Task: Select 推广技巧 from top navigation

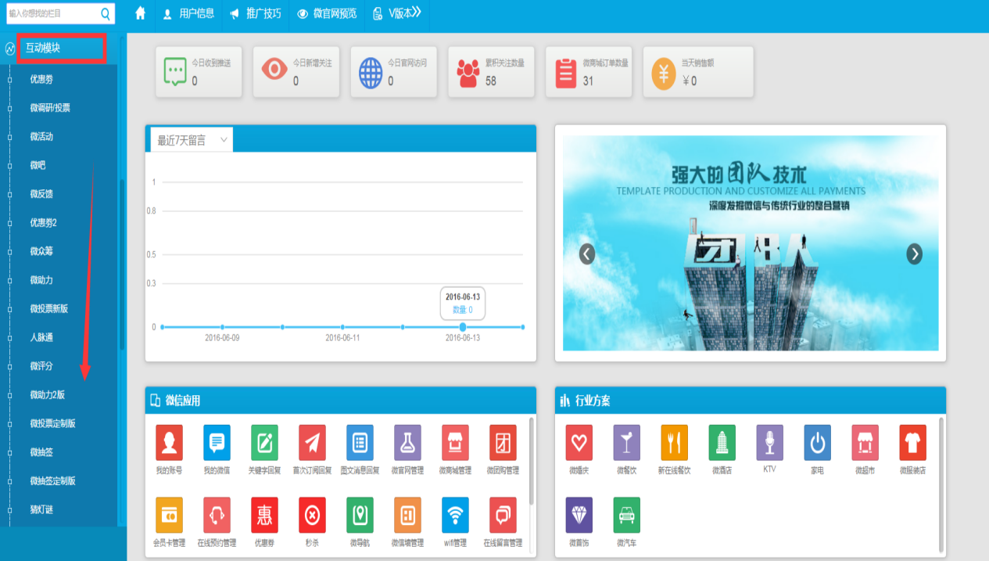Action: (255, 13)
